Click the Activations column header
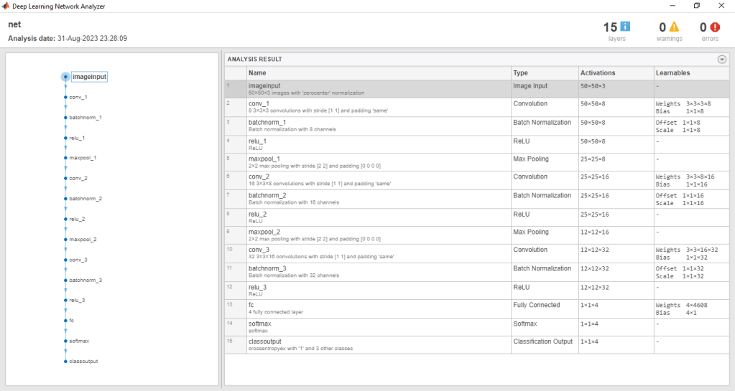 tap(598, 72)
